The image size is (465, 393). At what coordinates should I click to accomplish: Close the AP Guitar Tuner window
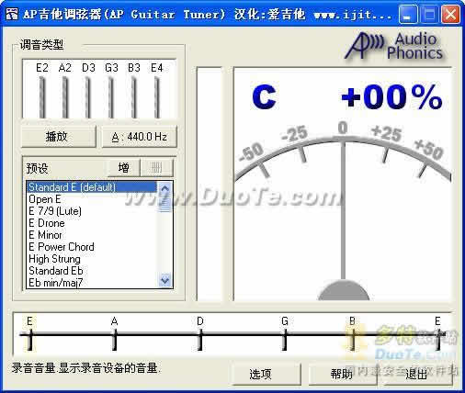[x=450, y=15]
